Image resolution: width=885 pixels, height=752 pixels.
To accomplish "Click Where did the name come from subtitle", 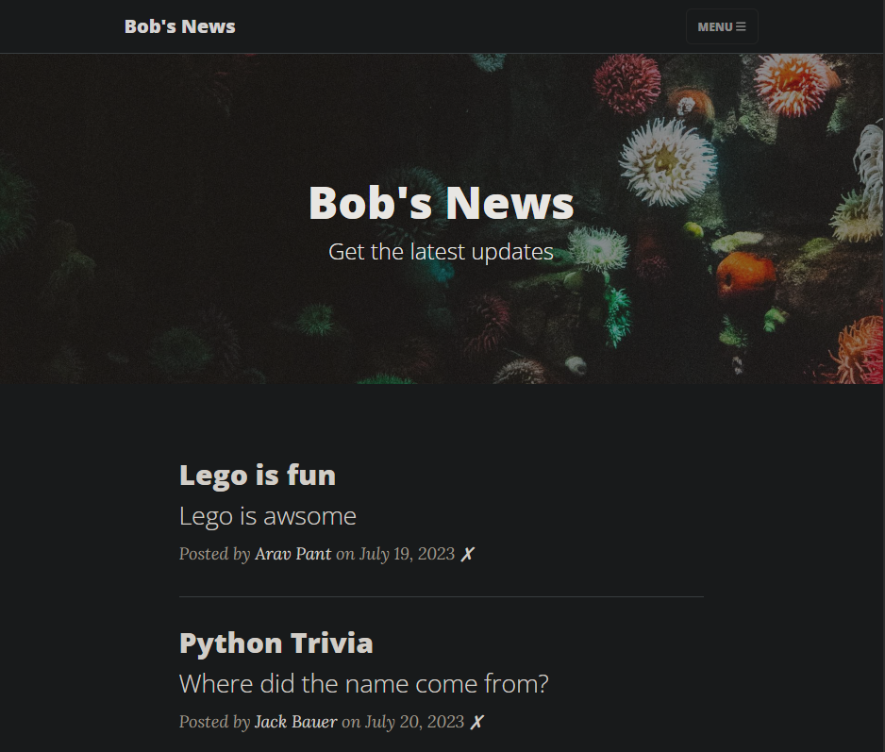I will coord(363,684).
